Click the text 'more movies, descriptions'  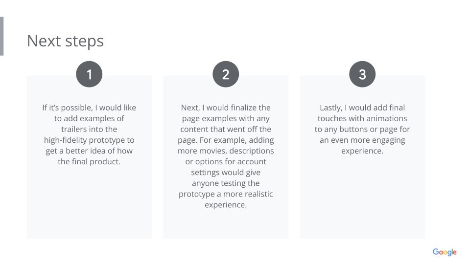226,151
